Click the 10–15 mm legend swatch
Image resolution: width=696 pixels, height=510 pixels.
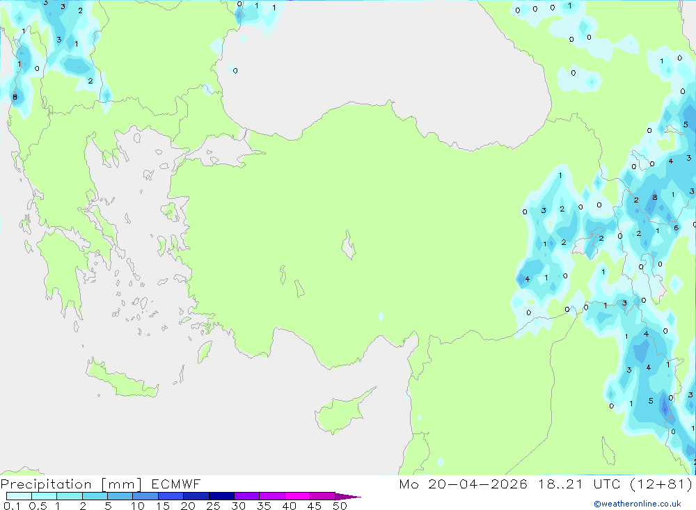tap(145, 496)
